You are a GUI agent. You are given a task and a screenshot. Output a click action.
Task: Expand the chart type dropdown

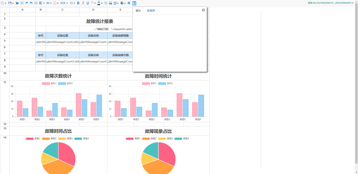[123, 3]
